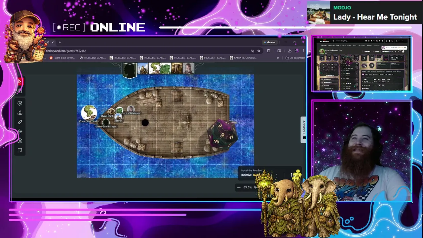Viewport: 423px width, 238px height.
Task: Select the KahRik token
Action: pos(118,117)
